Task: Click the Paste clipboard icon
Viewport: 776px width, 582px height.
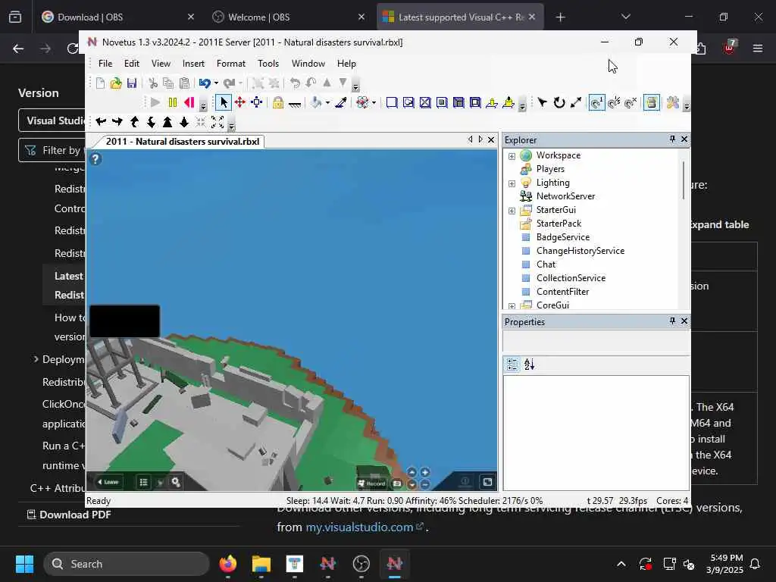Action: point(184,83)
